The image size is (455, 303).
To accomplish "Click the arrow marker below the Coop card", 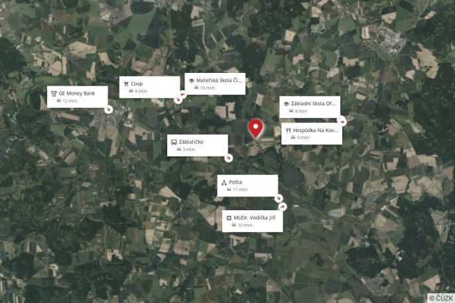I will click(178, 99).
